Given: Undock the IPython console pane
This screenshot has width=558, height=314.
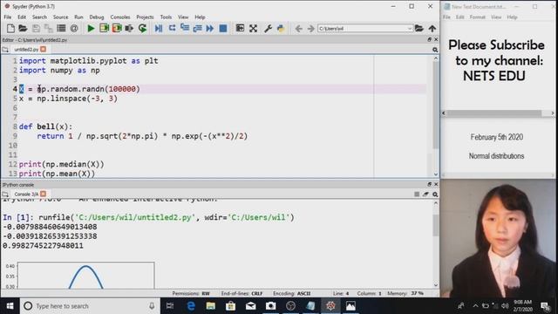Looking at the screenshot, I should click(x=429, y=184).
